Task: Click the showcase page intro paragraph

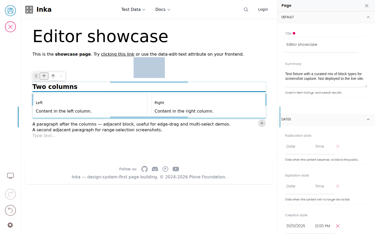Action: [138, 54]
